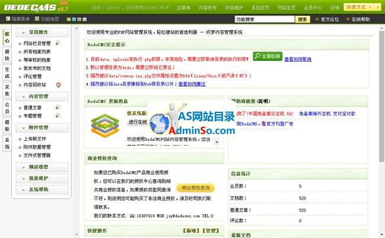Open the 功能地图 function map icon

(x=37, y=18)
